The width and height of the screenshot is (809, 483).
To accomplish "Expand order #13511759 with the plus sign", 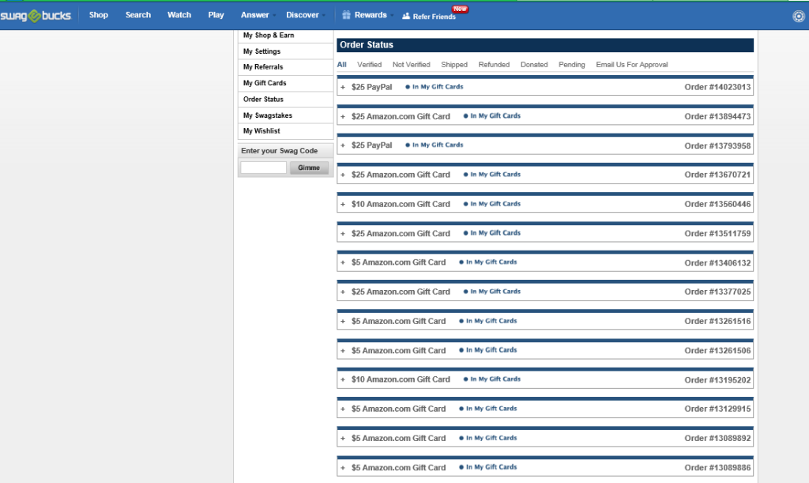I will point(343,234).
